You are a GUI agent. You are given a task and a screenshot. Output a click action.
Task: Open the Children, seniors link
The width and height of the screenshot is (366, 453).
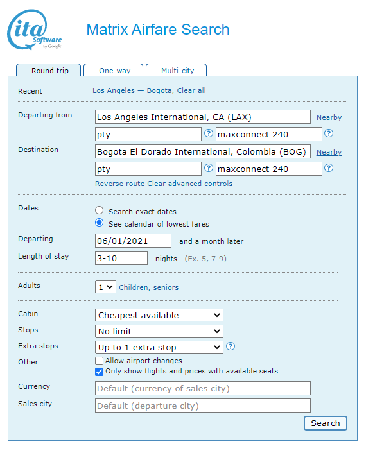point(148,287)
